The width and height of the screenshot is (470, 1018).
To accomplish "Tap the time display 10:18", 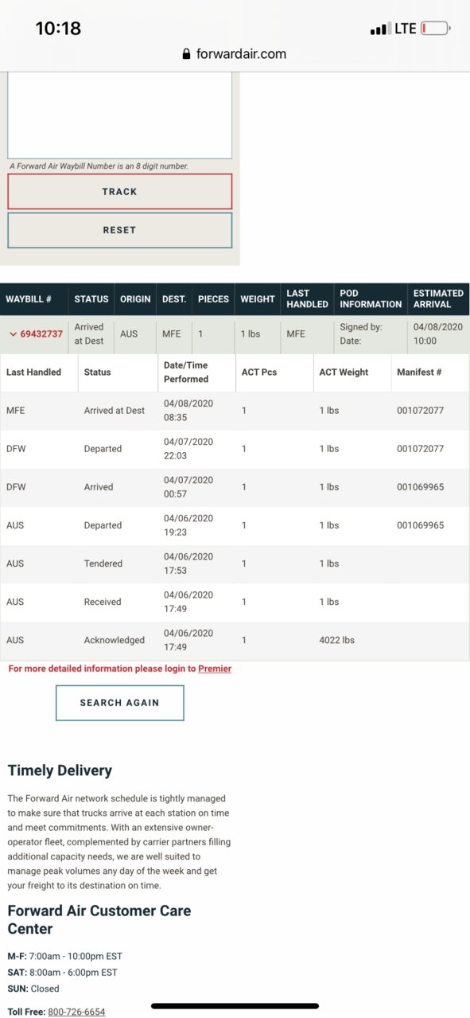I will click(x=58, y=29).
